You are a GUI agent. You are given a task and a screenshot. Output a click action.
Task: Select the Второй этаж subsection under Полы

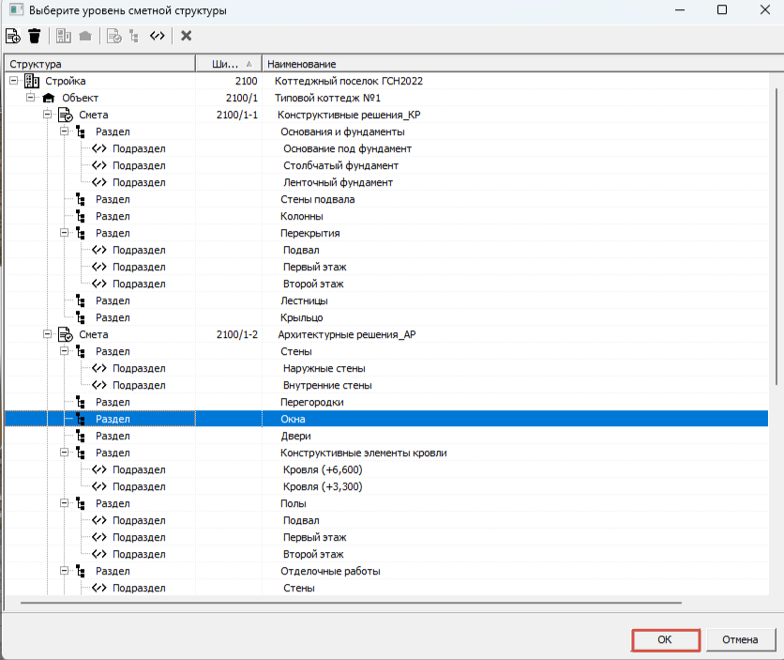tap(386, 555)
